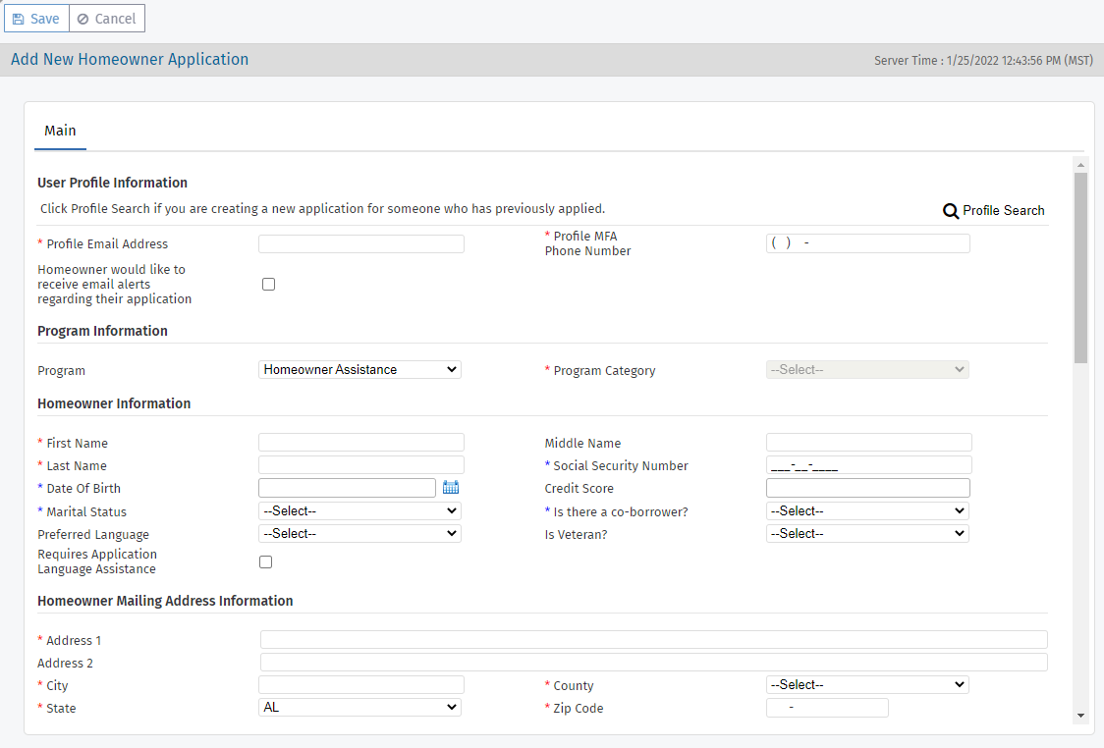The height and width of the screenshot is (748, 1104).
Task: Focus the Profile Email Address field
Action: tap(360, 244)
